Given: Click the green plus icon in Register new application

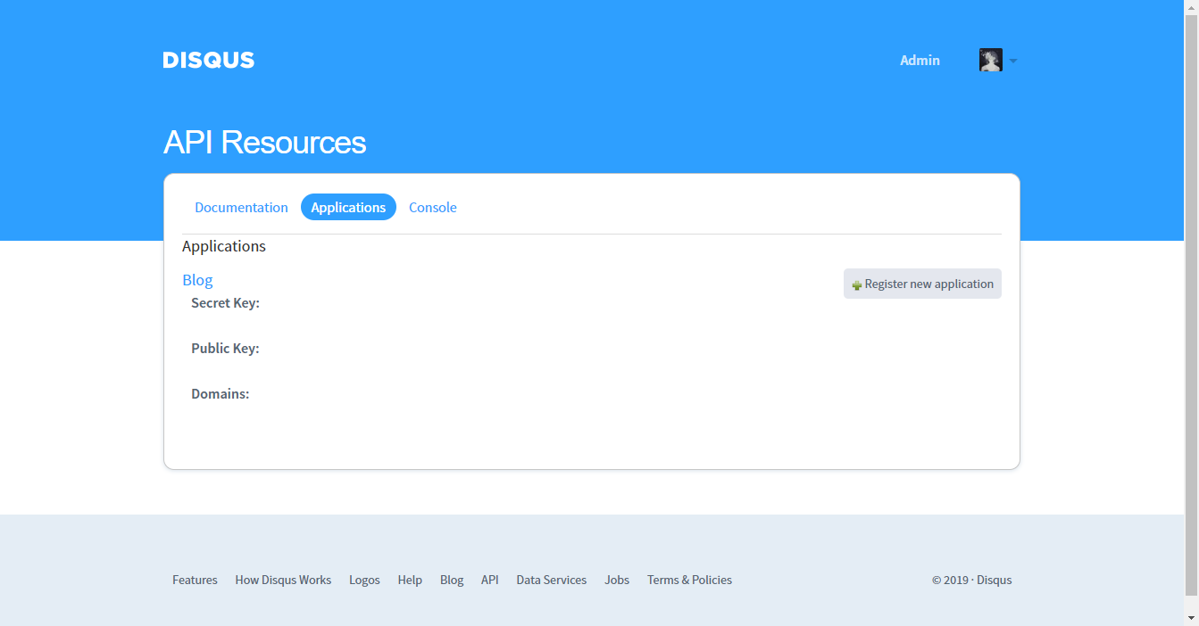Looking at the screenshot, I should [857, 284].
